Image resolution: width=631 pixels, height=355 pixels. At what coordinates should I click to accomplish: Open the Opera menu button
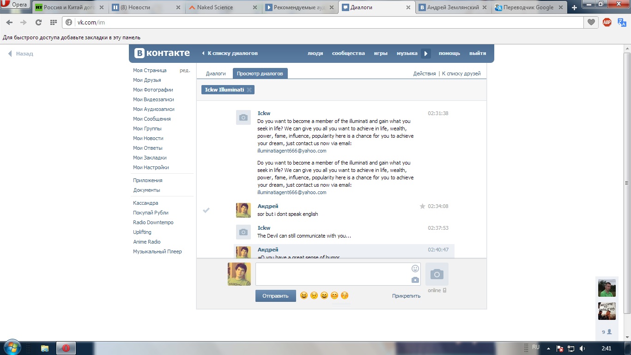[x=16, y=5]
